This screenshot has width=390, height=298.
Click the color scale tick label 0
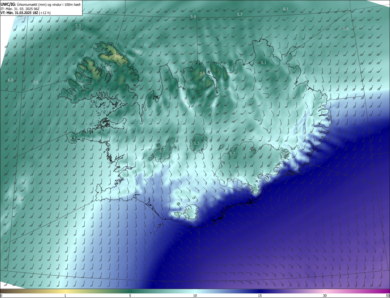[1, 296]
